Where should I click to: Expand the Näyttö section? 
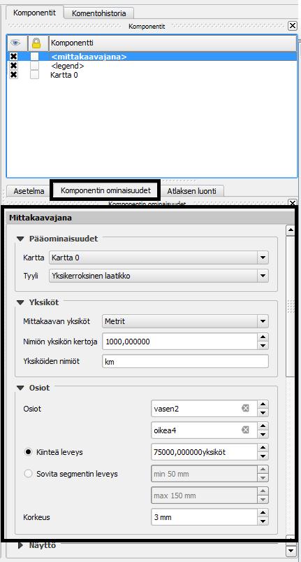[21, 545]
